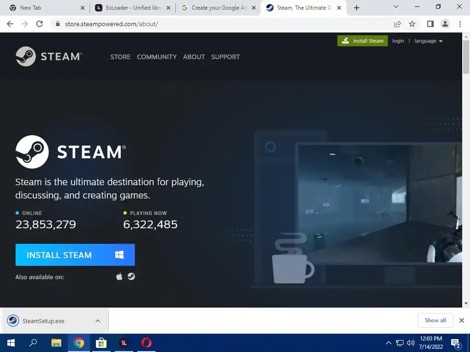Click the login link
This screenshot has height=352, width=470.
click(398, 41)
